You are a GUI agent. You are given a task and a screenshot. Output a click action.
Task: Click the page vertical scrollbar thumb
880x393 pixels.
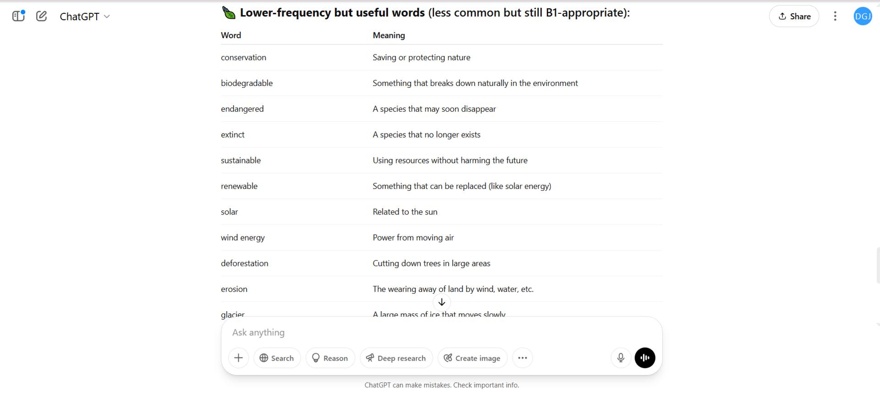coord(878,266)
